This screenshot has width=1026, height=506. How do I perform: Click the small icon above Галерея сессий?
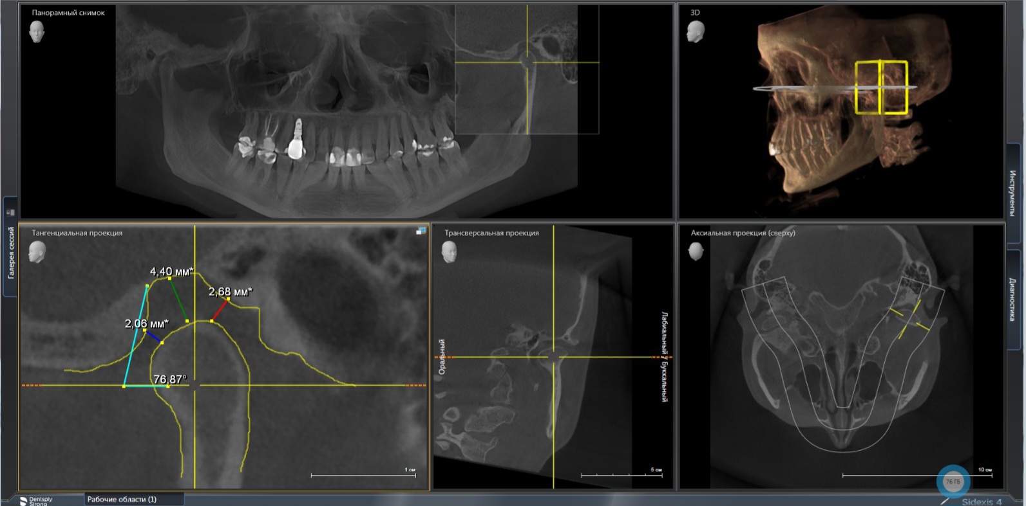10,212
